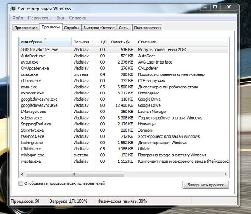Select the winlogon.exe process
This screenshot has width=251, height=214.
(124, 155)
